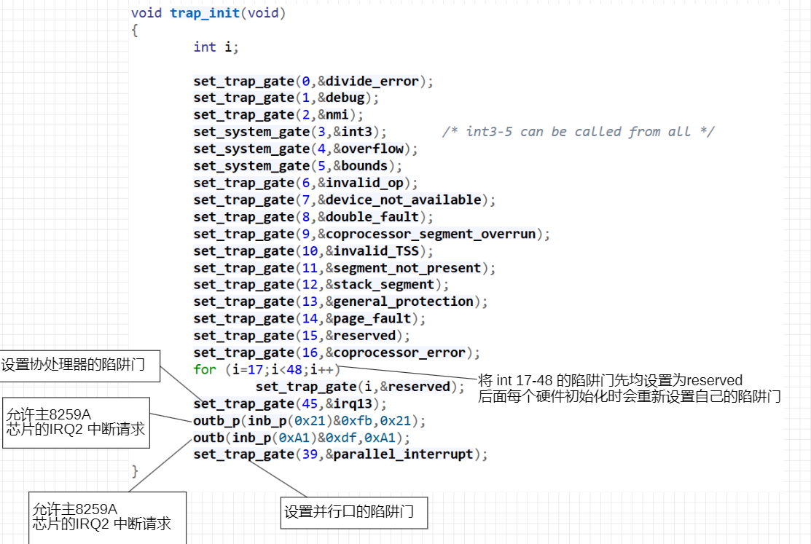Select the set_trap_gate(1,&debug) line
Image resolution: width=811 pixels, height=544 pixels.
[286, 98]
